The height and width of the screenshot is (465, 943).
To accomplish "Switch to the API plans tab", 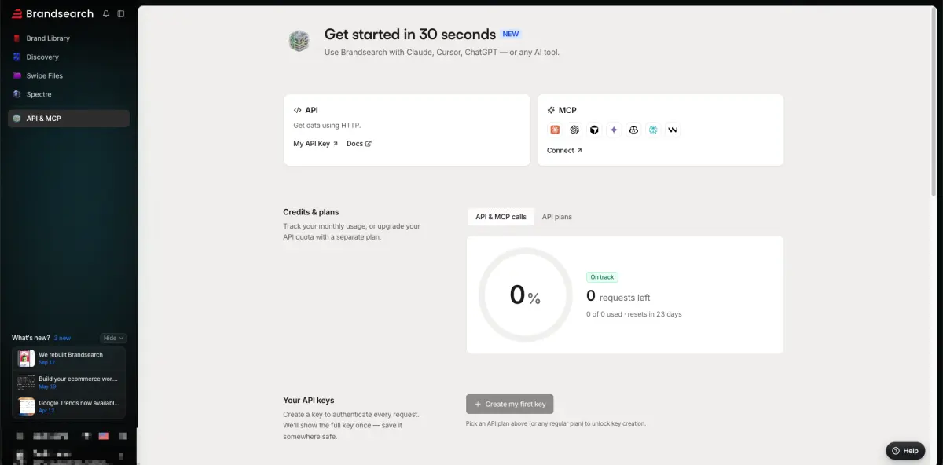I will pos(557,217).
